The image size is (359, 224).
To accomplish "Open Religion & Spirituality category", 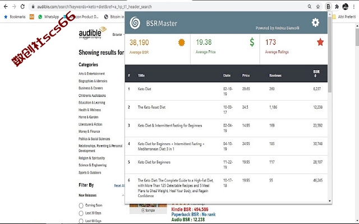I will point(91,158).
